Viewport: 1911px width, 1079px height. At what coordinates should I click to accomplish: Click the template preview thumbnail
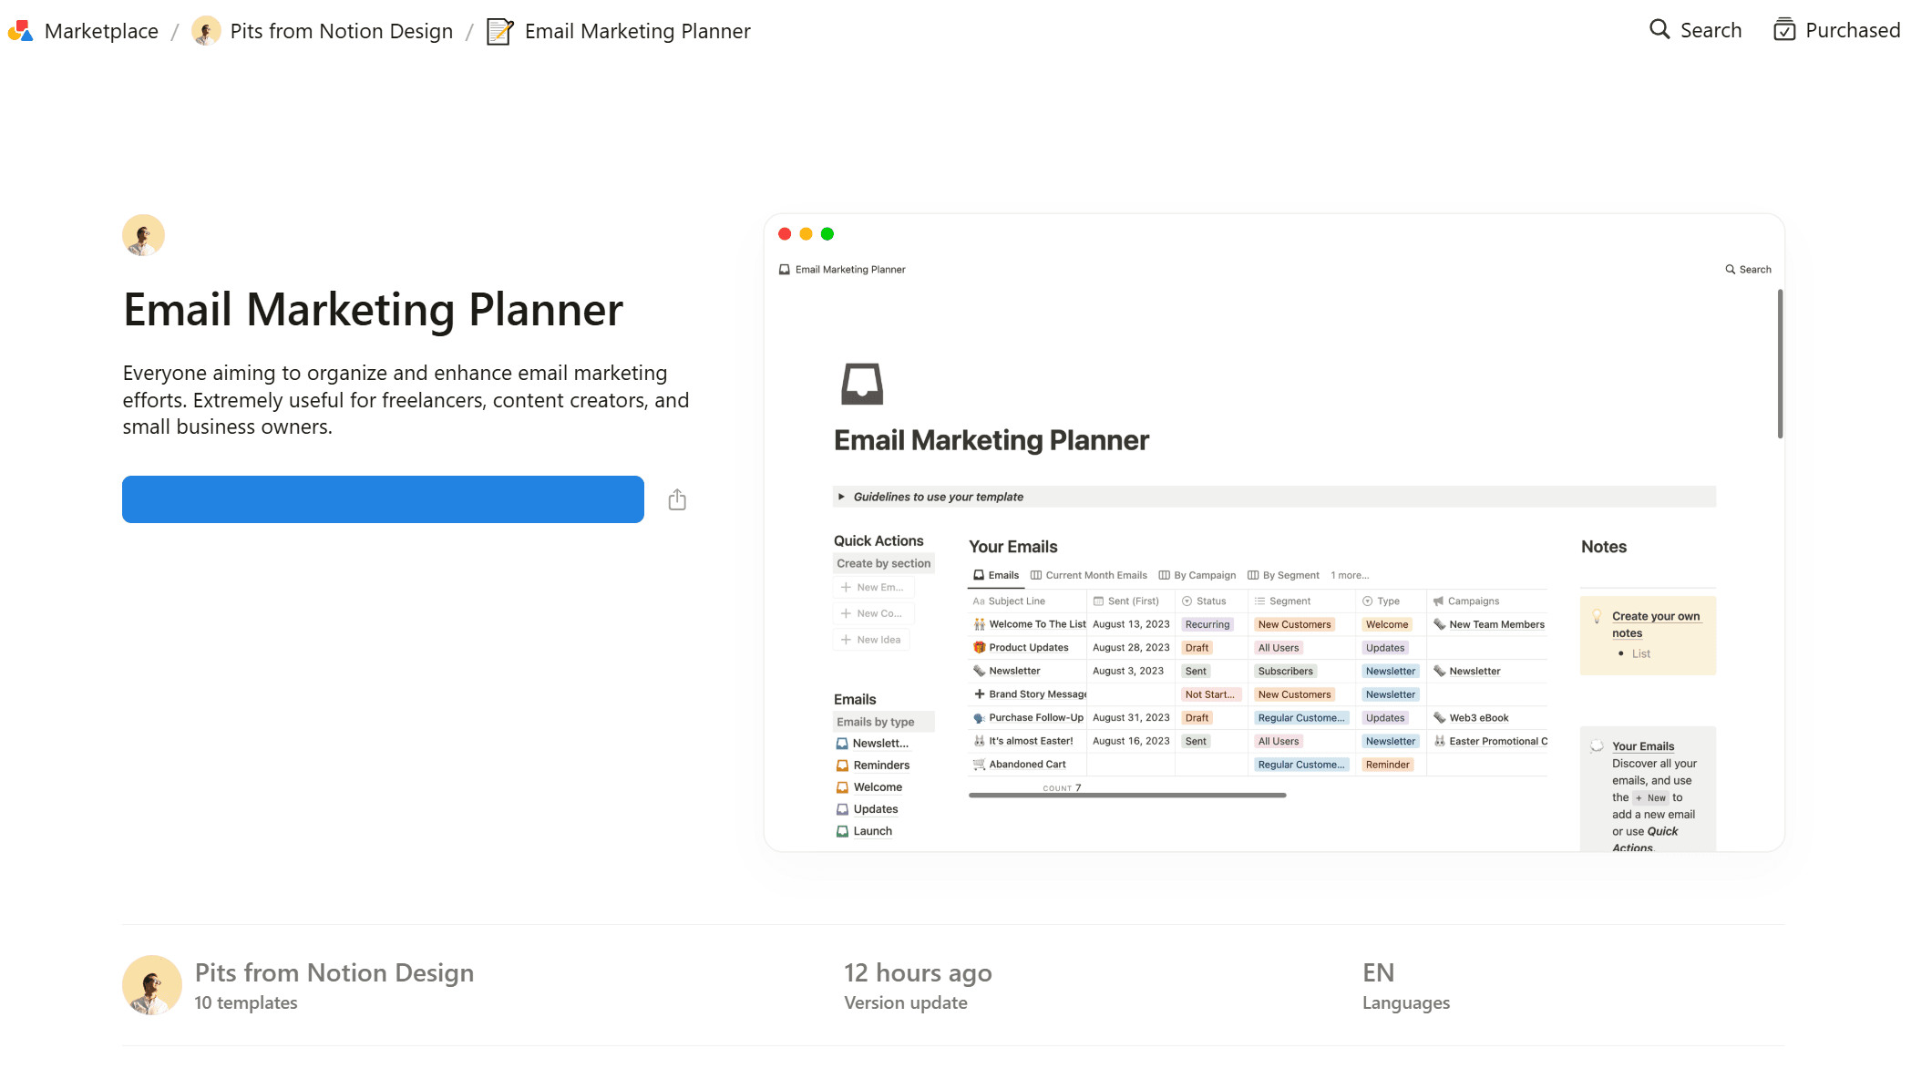click(1274, 533)
